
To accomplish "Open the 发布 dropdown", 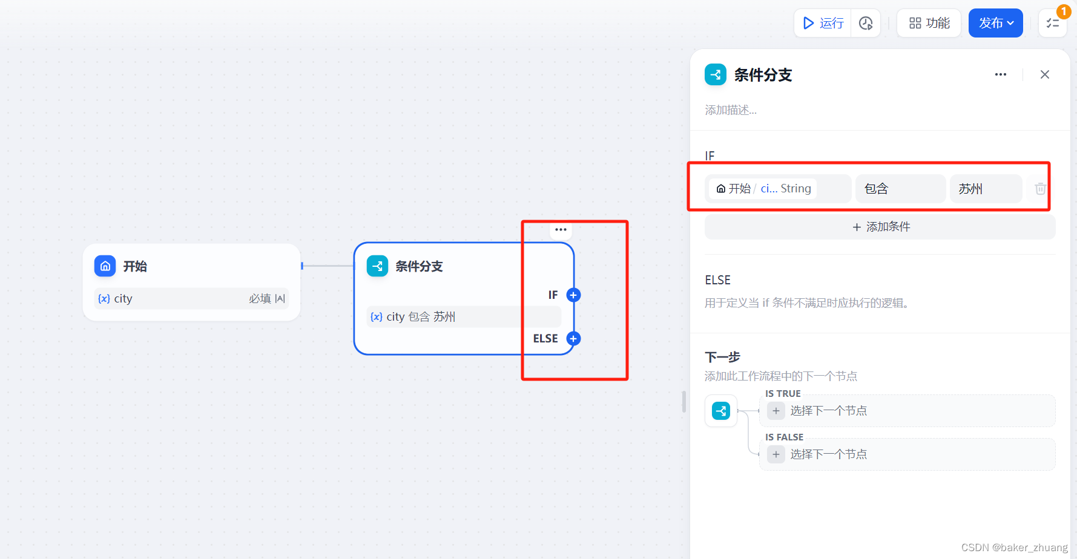I will [995, 22].
